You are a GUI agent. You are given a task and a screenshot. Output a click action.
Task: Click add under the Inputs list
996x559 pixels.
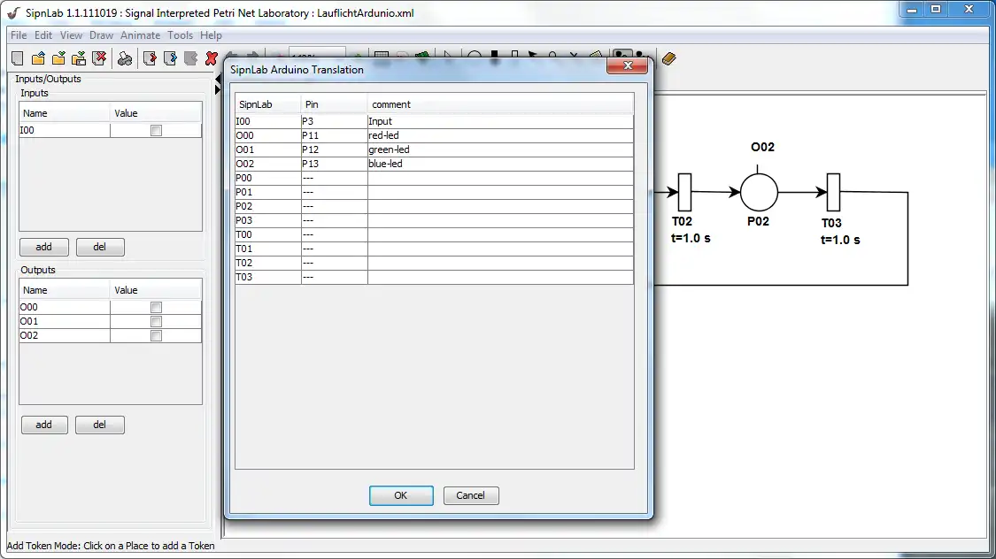(x=44, y=247)
